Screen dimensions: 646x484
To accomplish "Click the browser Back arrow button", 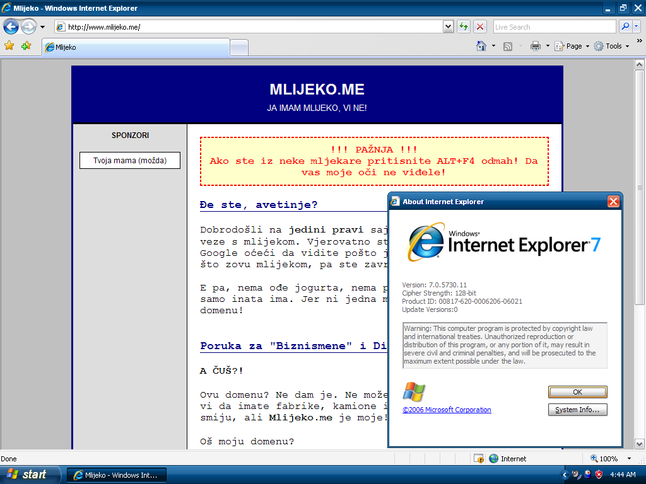I will tap(11, 26).
